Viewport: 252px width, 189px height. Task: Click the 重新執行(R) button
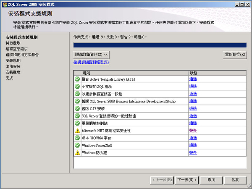(235, 55)
